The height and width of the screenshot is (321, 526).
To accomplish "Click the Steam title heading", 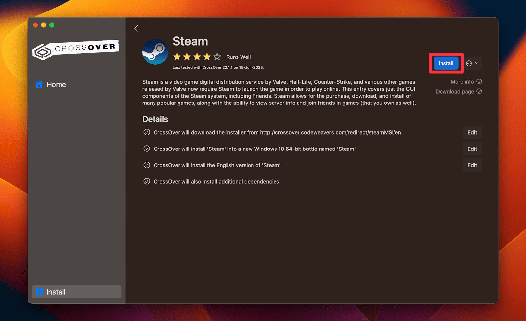I will [190, 41].
